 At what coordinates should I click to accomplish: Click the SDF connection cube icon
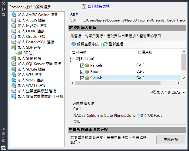(14, 48)
